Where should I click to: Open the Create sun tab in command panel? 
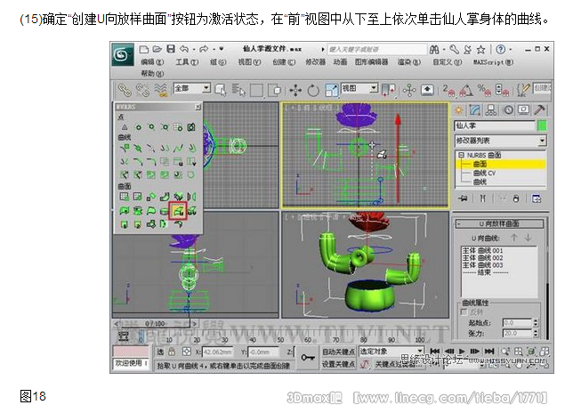click(x=458, y=110)
